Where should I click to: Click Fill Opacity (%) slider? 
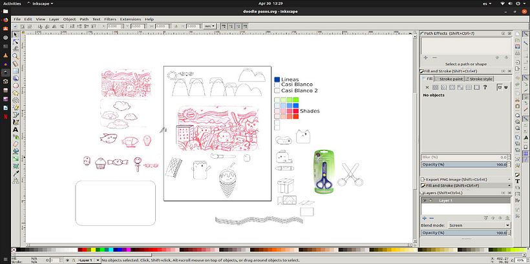coord(466,165)
